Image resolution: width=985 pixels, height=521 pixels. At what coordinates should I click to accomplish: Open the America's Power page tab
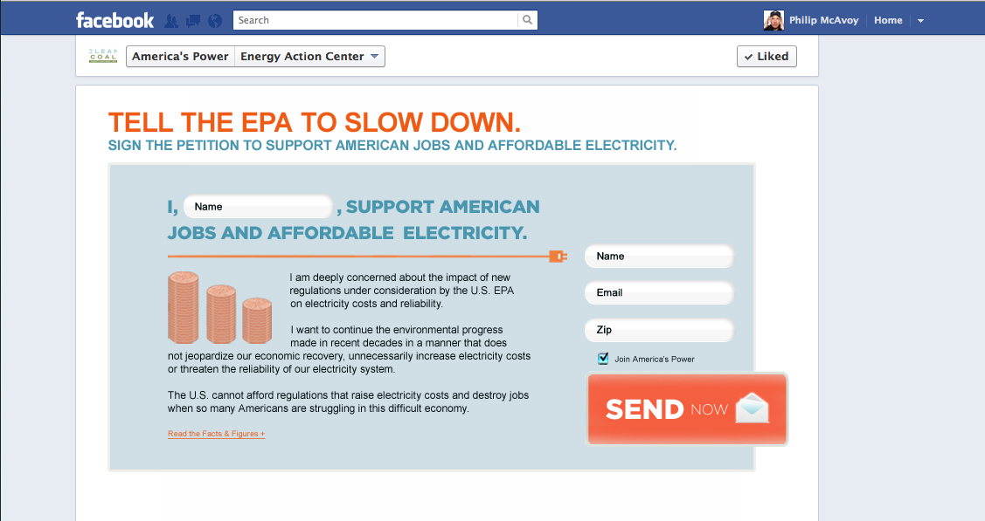[180, 57]
